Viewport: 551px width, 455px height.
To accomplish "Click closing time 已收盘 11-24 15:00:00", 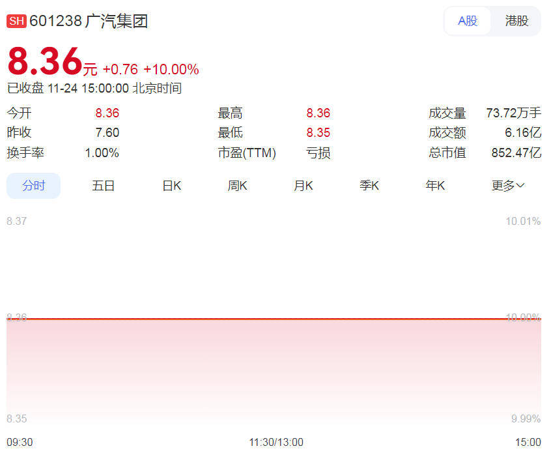I will pos(68,88).
